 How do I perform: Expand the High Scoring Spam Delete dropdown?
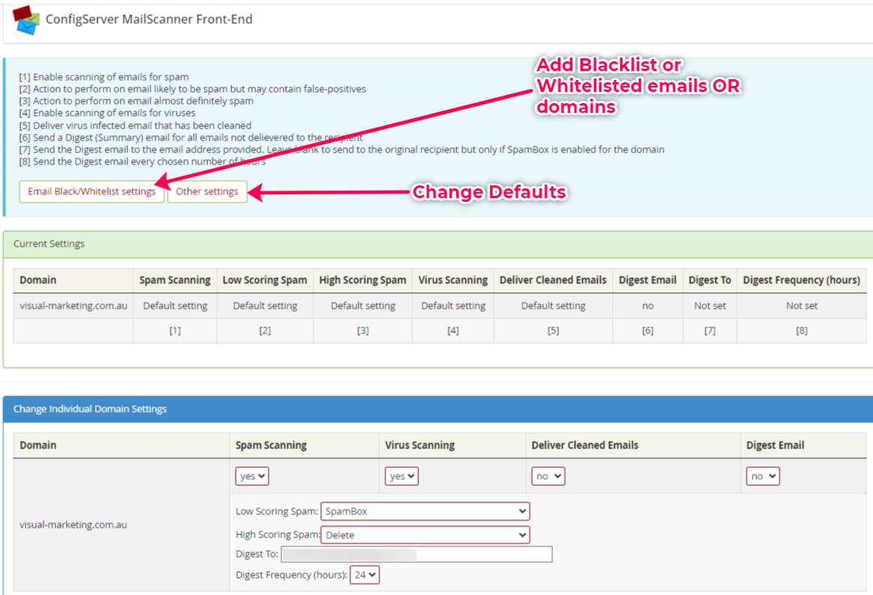tap(425, 535)
